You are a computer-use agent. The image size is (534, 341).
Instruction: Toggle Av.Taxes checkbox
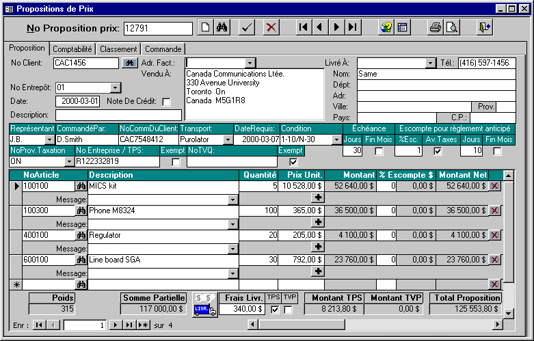[438, 151]
